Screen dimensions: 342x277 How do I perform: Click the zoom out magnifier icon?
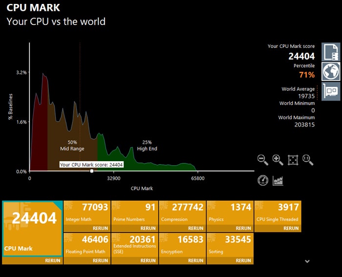(x=263, y=160)
